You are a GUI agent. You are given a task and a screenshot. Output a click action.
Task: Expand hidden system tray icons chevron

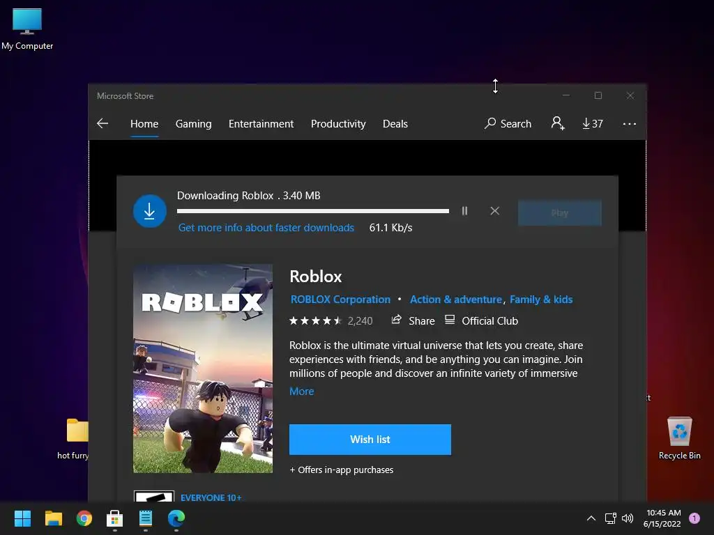(591, 518)
